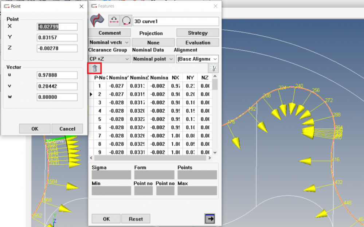Open the Strategy tab

pyautogui.click(x=197, y=32)
